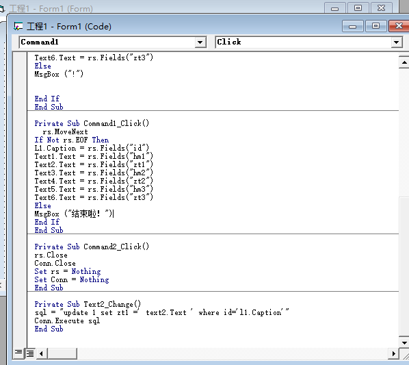Click the horizontal scrollbar thumb

pos(62,354)
